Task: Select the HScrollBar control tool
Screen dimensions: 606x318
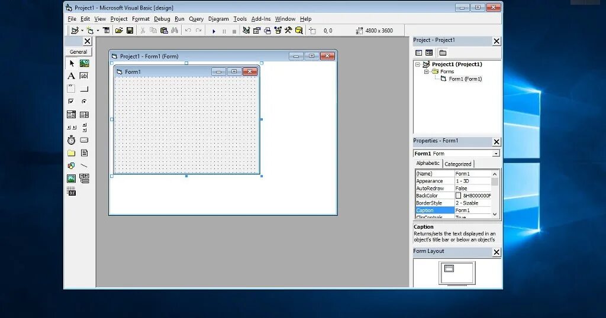Action: [x=72, y=127]
